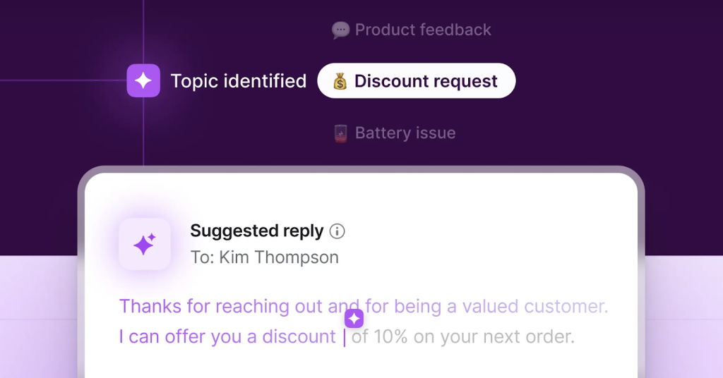Choose the Battery issue topic label

[405, 133]
